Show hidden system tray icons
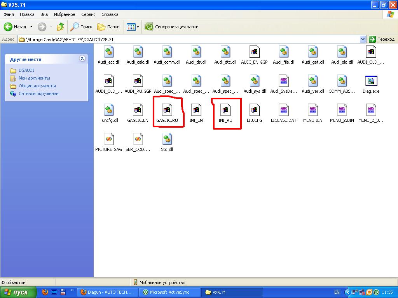Image resolution: width=398 pixels, height=298 pixels. [347, 292]
